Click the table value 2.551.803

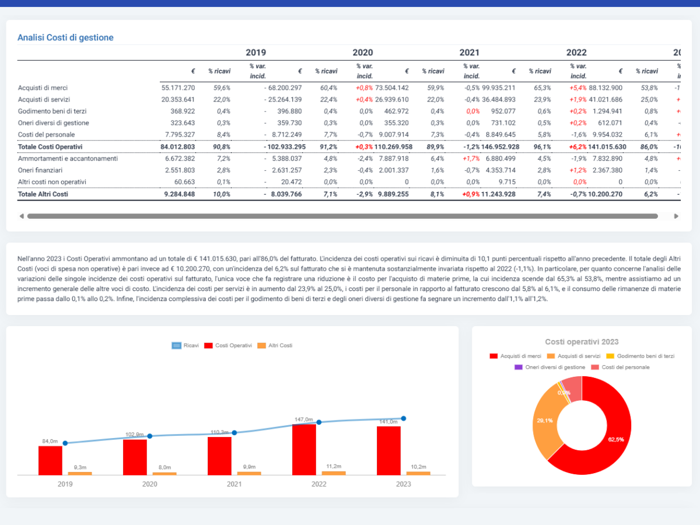pyautogui.click(x=180, y=170)
